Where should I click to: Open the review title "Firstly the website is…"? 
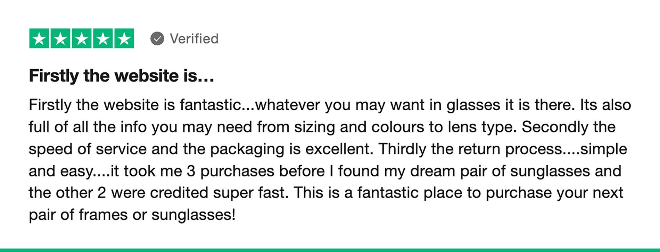tap(122, 76)
